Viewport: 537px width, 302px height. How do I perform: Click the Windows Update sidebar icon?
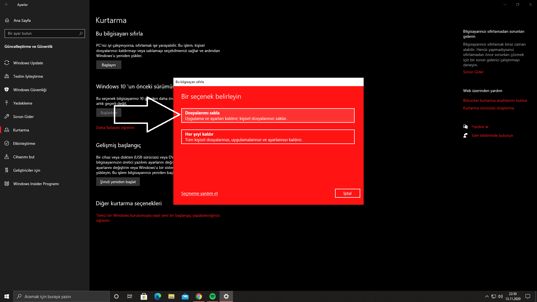pos(7,63)
